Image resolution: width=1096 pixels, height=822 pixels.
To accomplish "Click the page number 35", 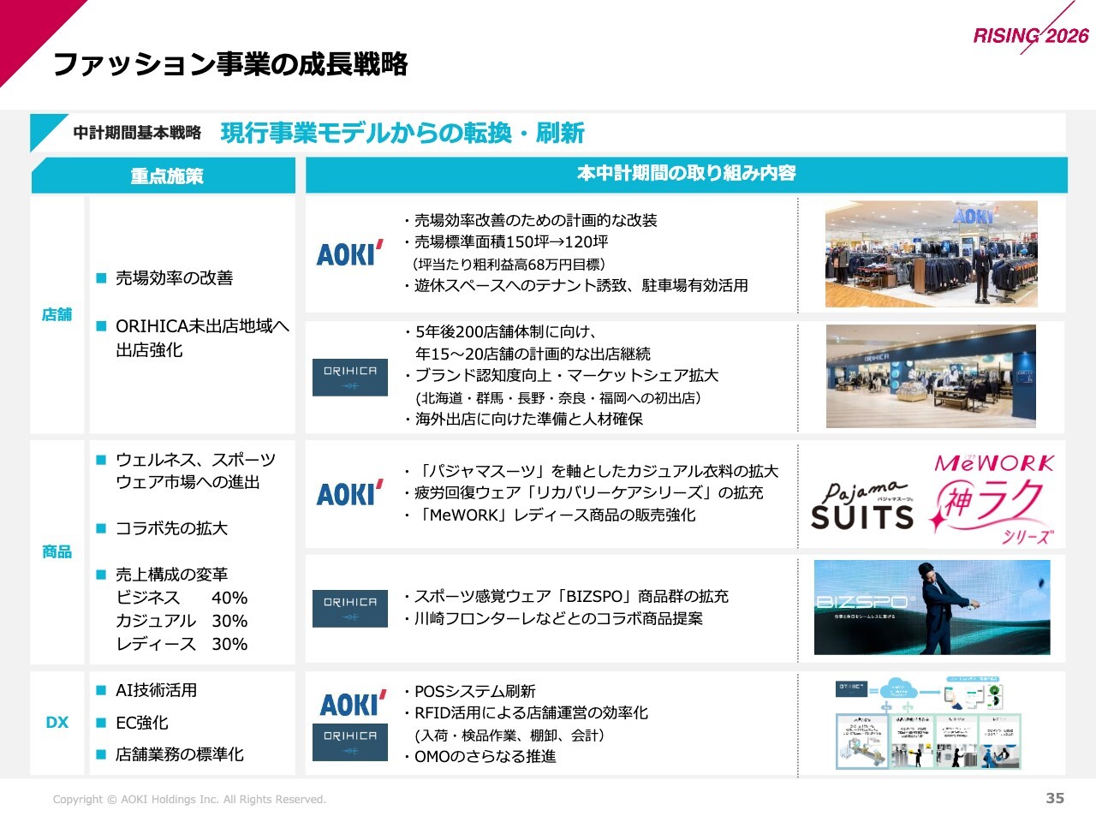I will (x=1055, y=798).
